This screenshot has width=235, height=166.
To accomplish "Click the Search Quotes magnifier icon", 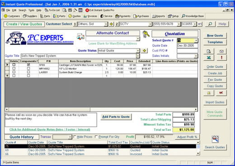I will [x=215, y=139].
